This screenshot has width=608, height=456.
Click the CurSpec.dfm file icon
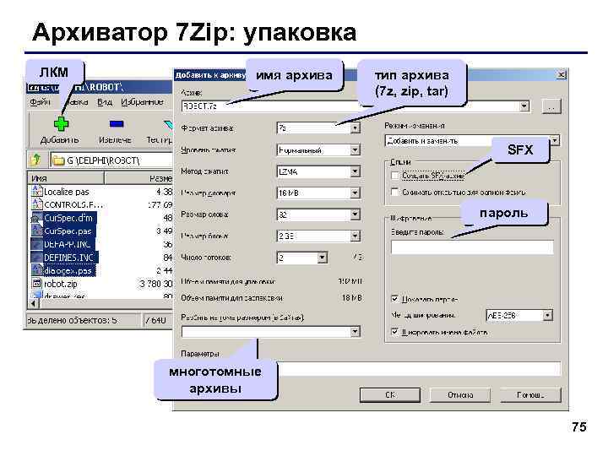point(36,218)
